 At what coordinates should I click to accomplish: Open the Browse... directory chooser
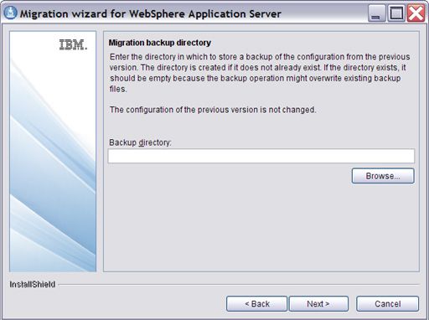[383, 176]
